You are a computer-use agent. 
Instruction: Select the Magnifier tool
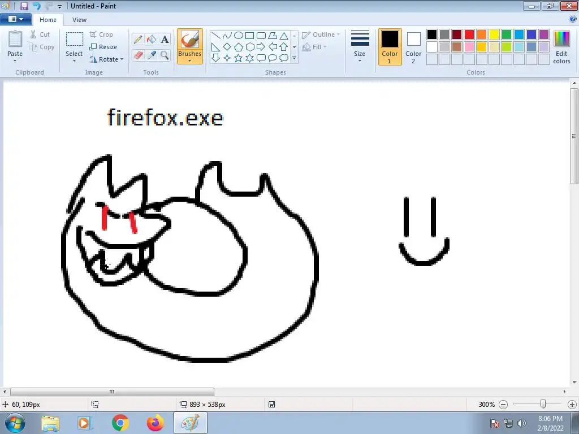pos(165,55)
